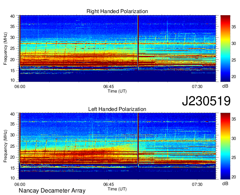This screenshot has height=195, width=240.
Task: Click the 07:30 tick label of Left Handed plot
Action: coord(197,184)
